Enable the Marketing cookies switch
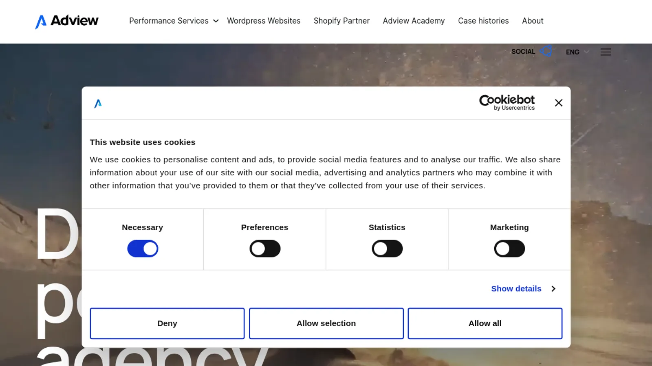The height and width of the screenshot is (366, 652). tap(509, 248)
